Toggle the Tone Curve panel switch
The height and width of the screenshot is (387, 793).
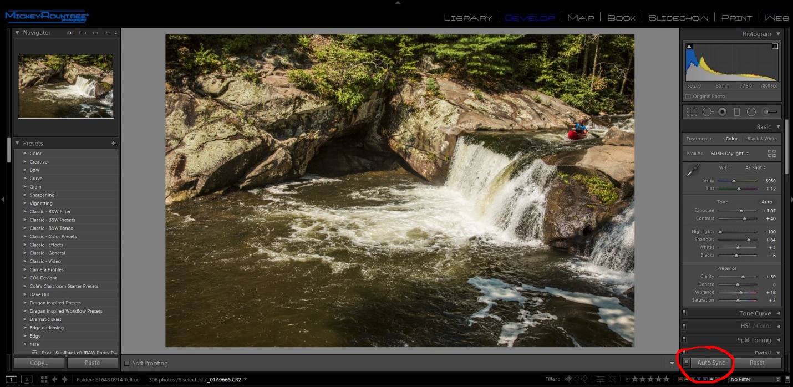(684, 313)
